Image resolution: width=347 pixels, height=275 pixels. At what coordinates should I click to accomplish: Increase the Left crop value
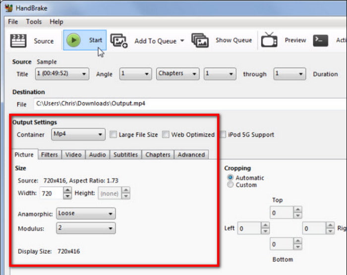(265, 225)
